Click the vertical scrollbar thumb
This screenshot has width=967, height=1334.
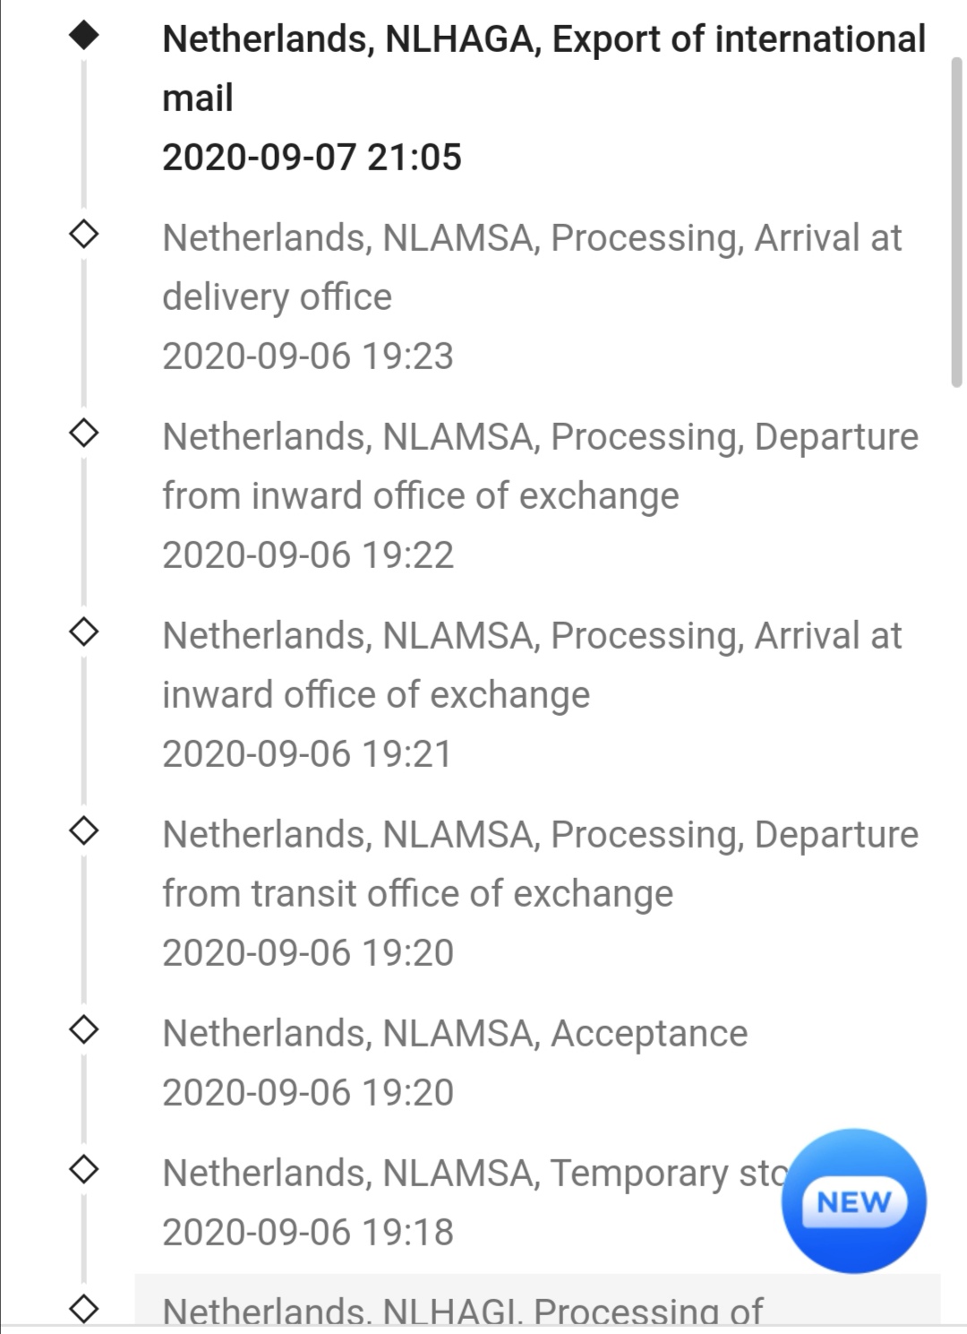[956, 222]
